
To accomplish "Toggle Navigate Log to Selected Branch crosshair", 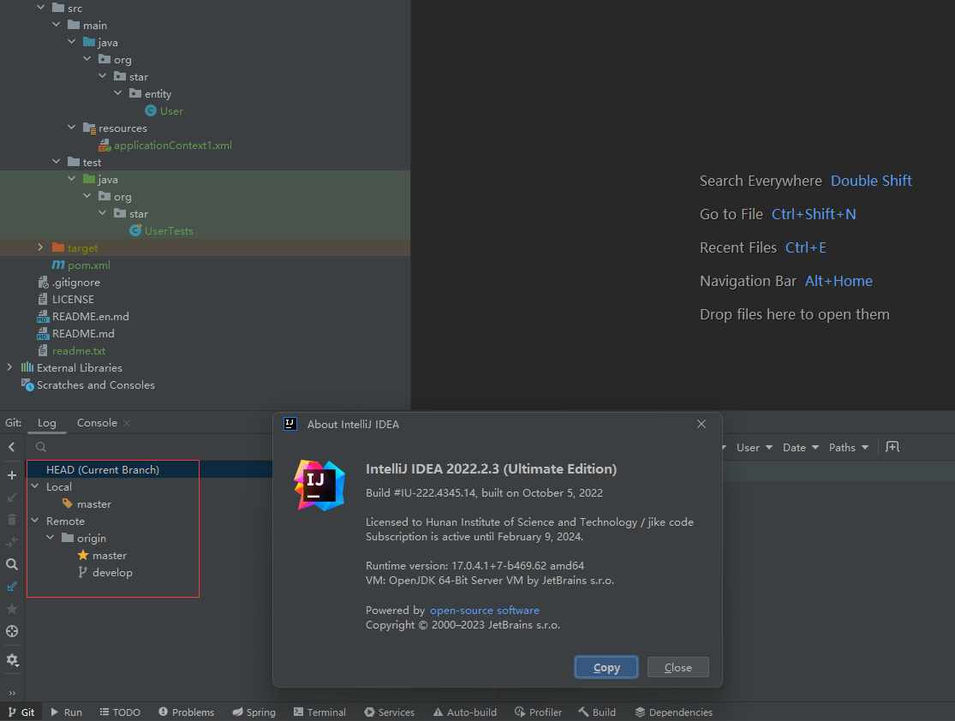I will (x=12, y=631).
